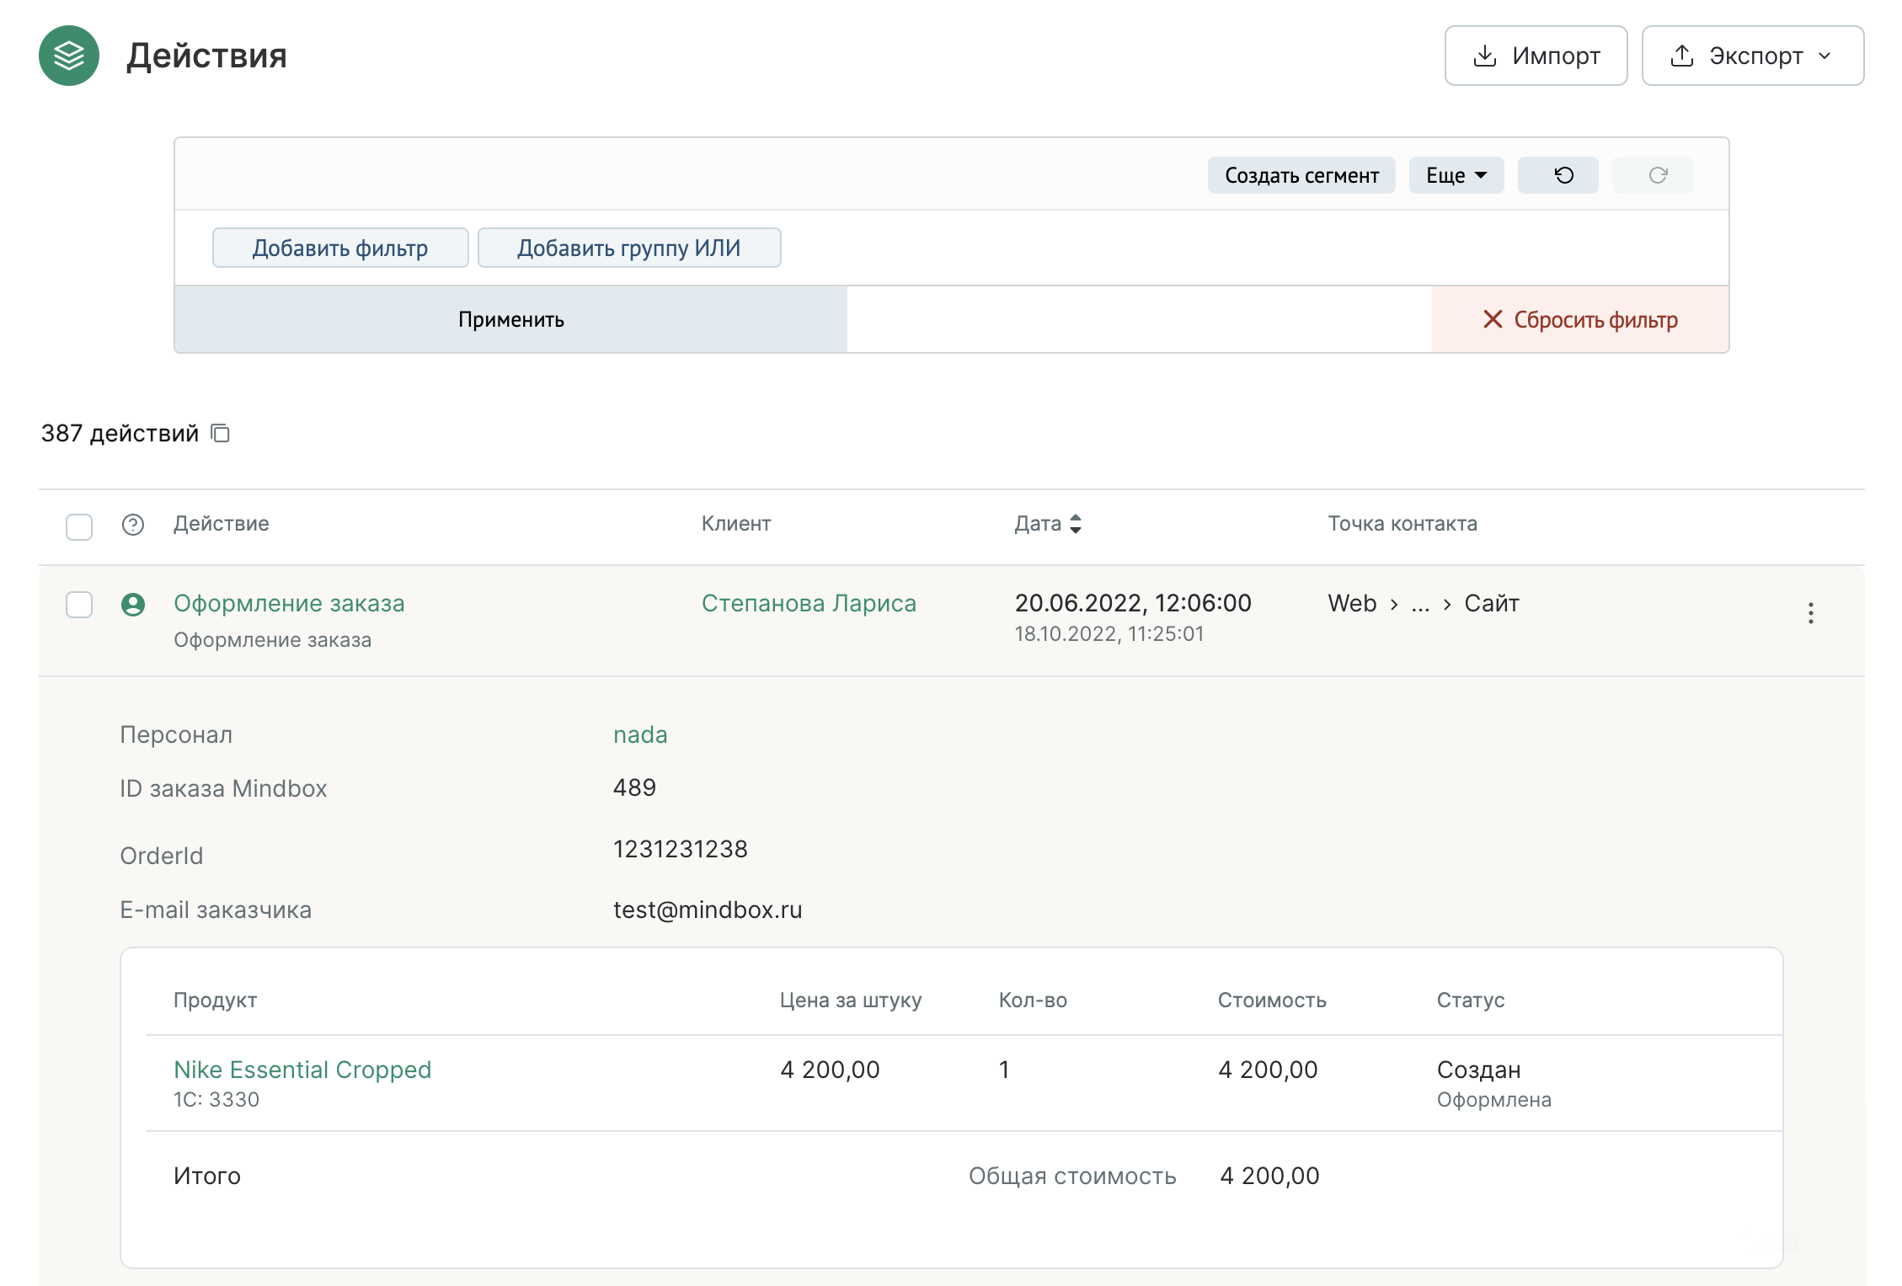Viewport: 1902px width, 1286px height.
Task: Click the date 20.06.2022, 12:06:00
Action: [1133, 603]
